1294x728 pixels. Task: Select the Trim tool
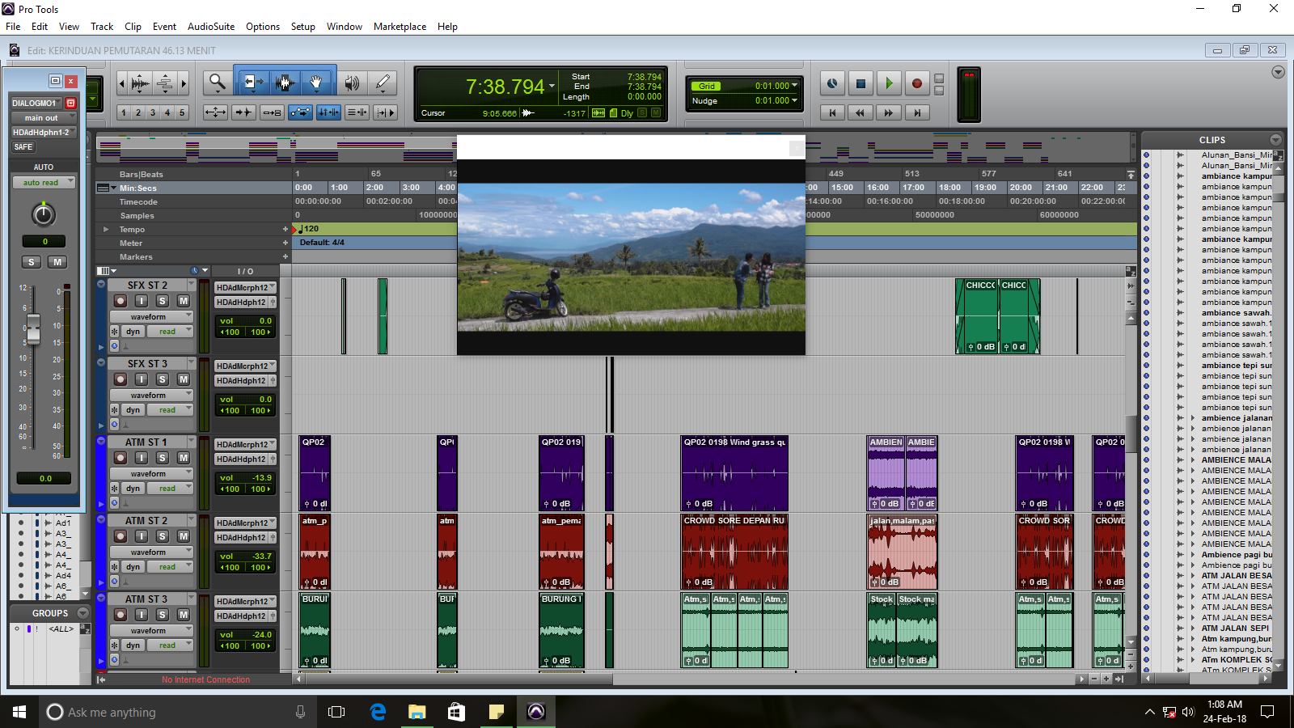pos(252,82)
